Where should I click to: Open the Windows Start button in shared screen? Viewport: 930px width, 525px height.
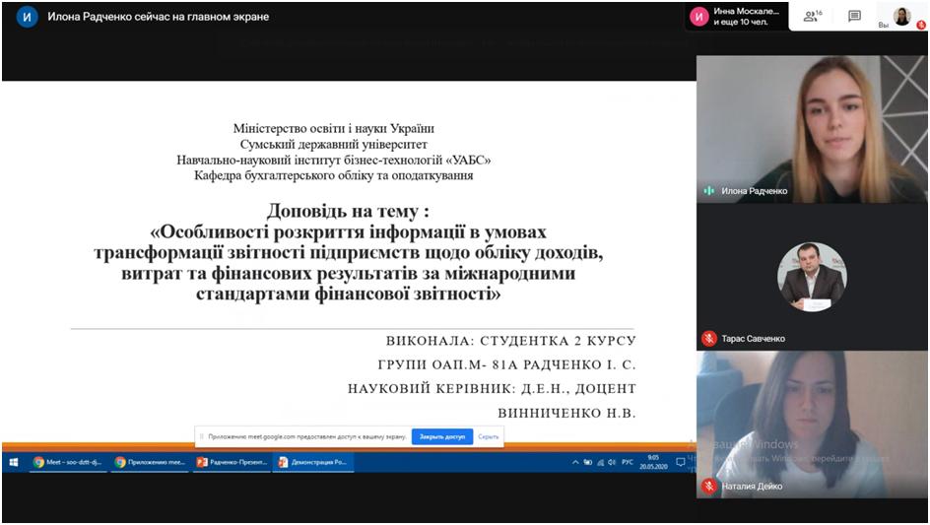tap(13, 462)
